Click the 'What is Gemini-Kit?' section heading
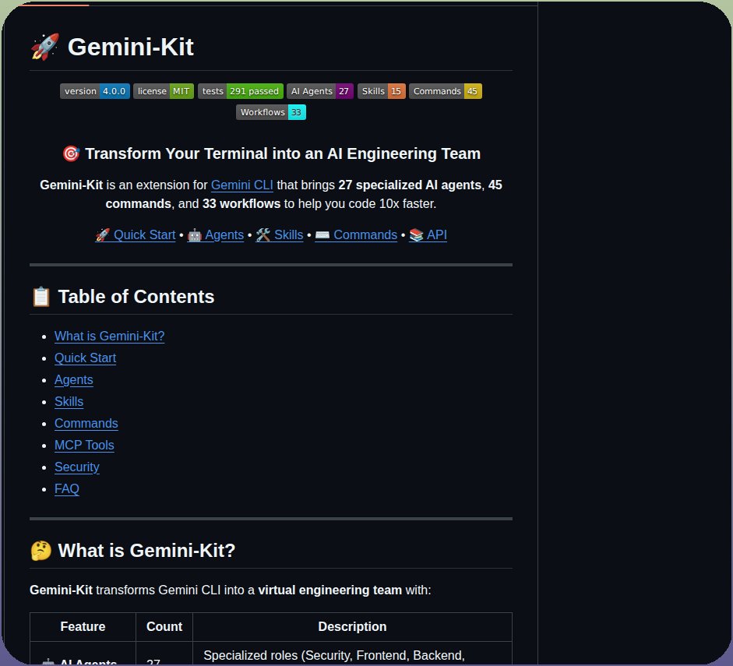Screen dimensions: 733x666 click(132, 551)
